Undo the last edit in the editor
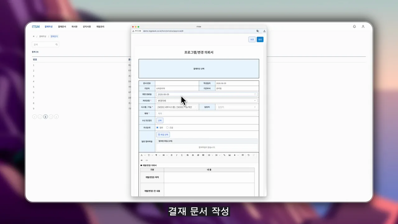The width and height of the screenshot is (398, 224). [248, 155]
